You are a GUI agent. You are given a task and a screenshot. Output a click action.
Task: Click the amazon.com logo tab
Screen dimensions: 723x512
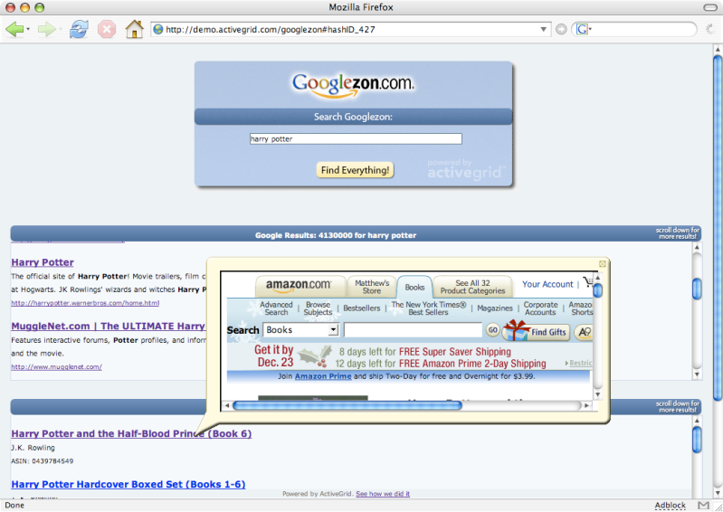300,286
